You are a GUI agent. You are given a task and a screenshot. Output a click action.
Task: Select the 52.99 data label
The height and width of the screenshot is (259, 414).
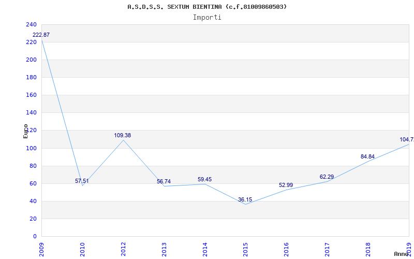286,185
